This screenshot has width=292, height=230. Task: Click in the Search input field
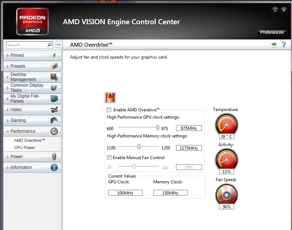click(x=27, y=45)
